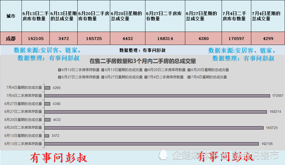Screen dimensions: 285x165
Task: Click legend swatch for 6月20日星期的总成交量
Action: click(x=189, y=70)
